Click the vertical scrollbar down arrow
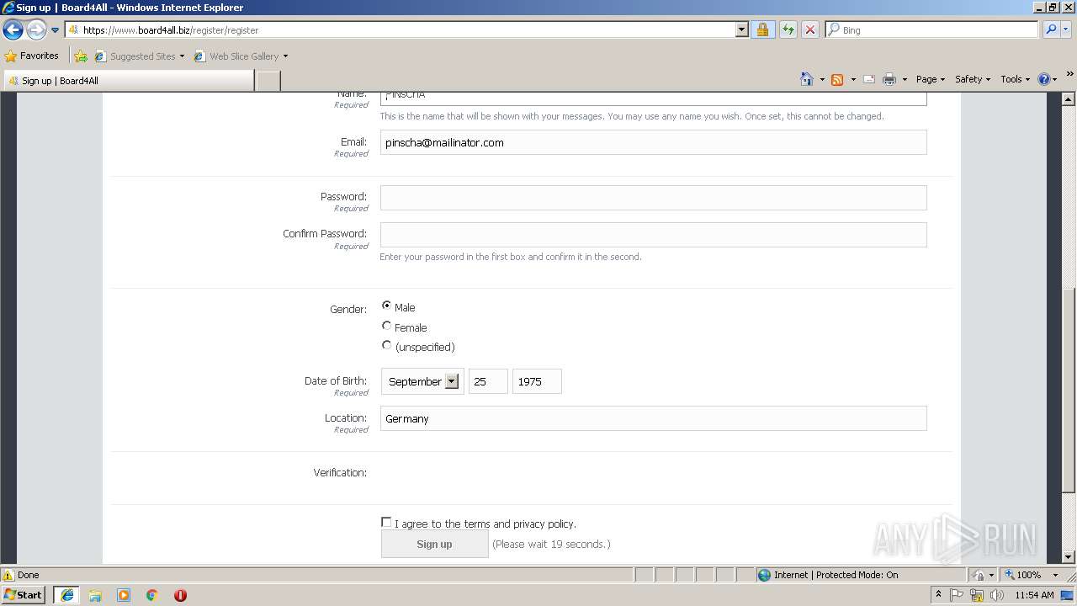The image size is (1077, 606). point(1069,556)
